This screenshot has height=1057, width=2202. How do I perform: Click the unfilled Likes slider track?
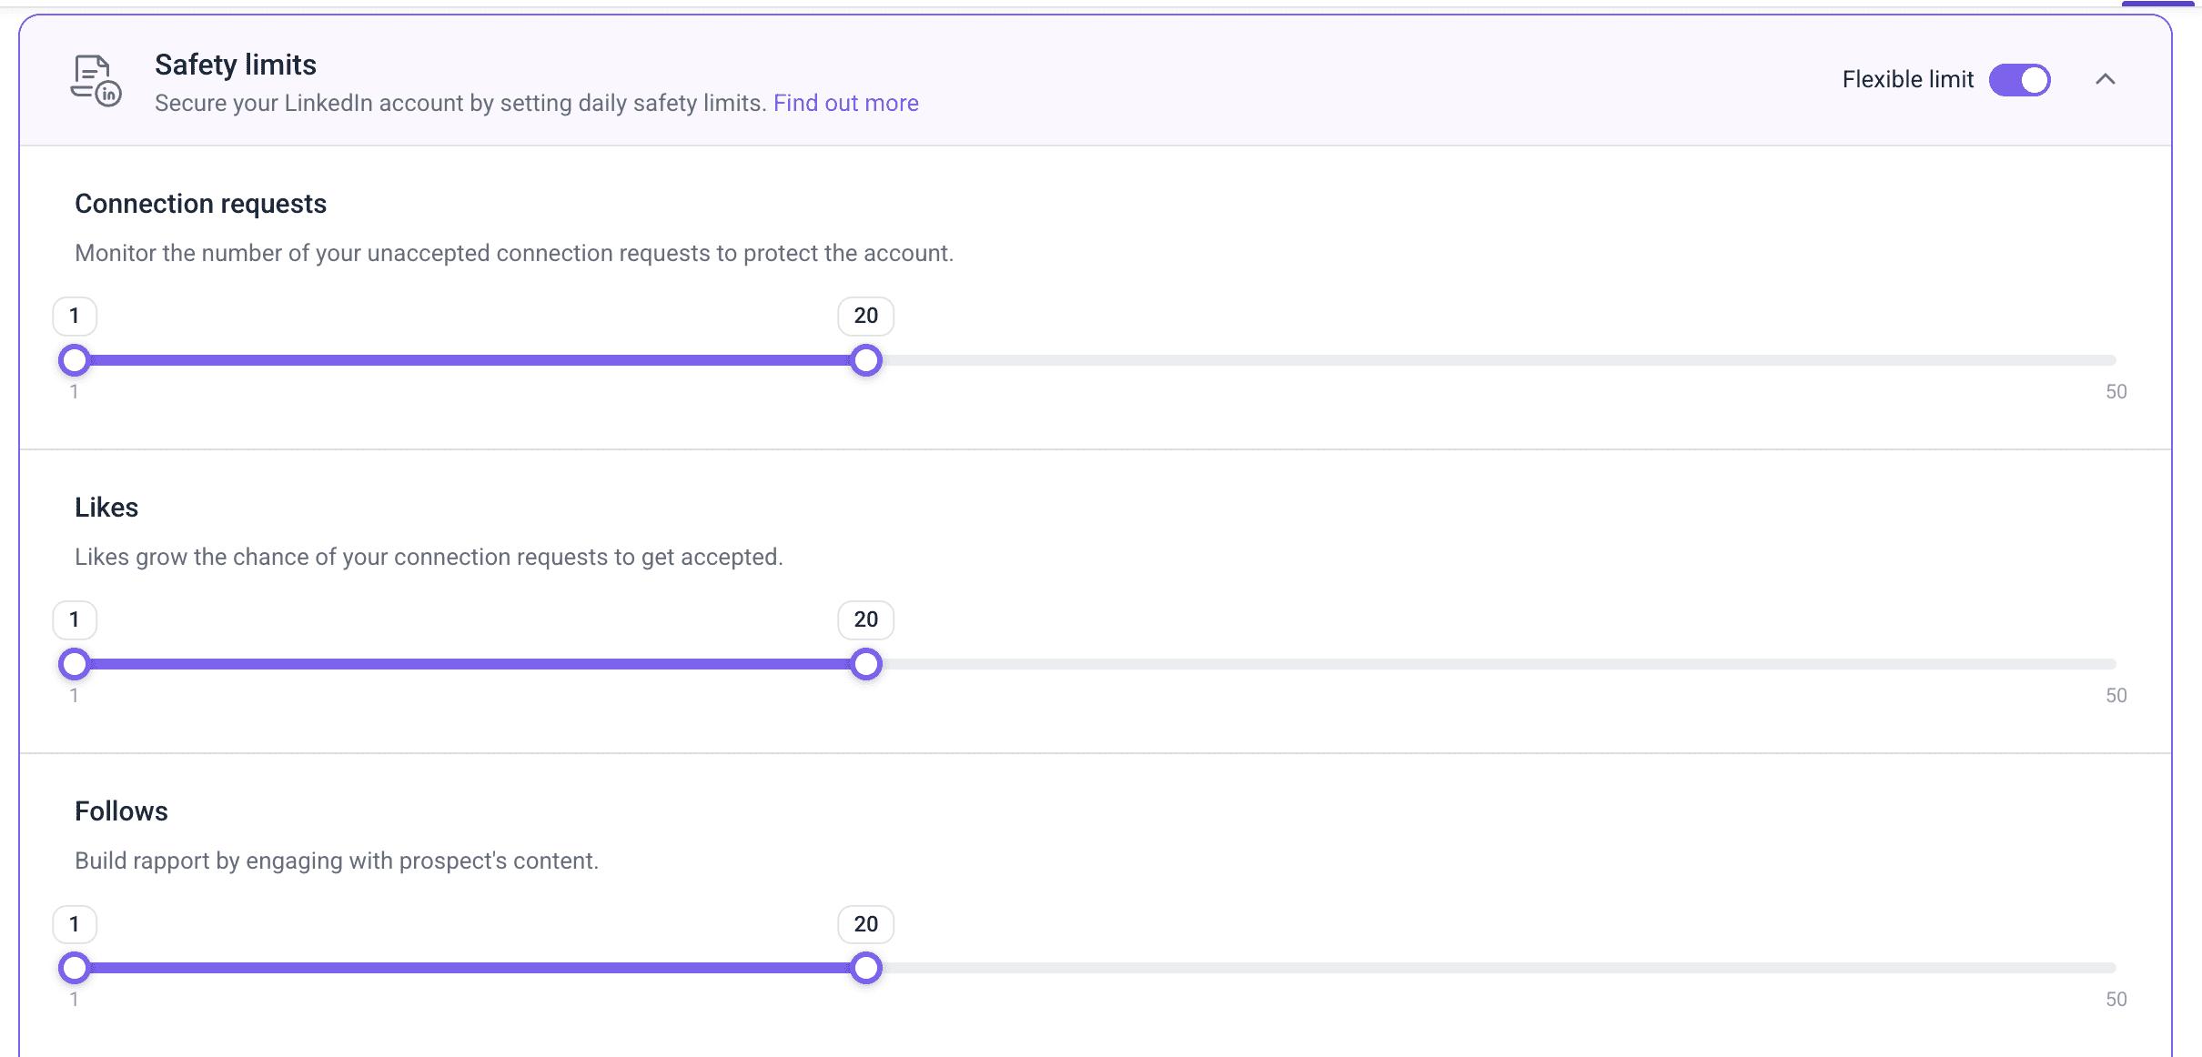[1492, 664]
